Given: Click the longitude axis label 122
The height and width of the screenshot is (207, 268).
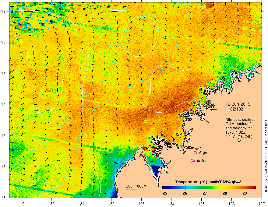Looking at the screenshot, I should [x=111, y=204].
